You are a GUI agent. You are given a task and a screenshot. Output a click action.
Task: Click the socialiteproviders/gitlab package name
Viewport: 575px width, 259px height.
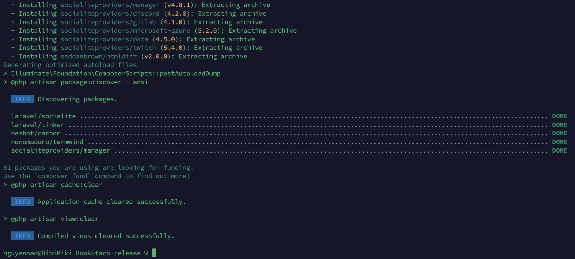(x=108, y=22)
